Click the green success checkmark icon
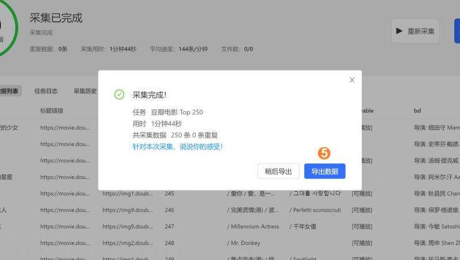The image size is (460, 260). point(119,95)
